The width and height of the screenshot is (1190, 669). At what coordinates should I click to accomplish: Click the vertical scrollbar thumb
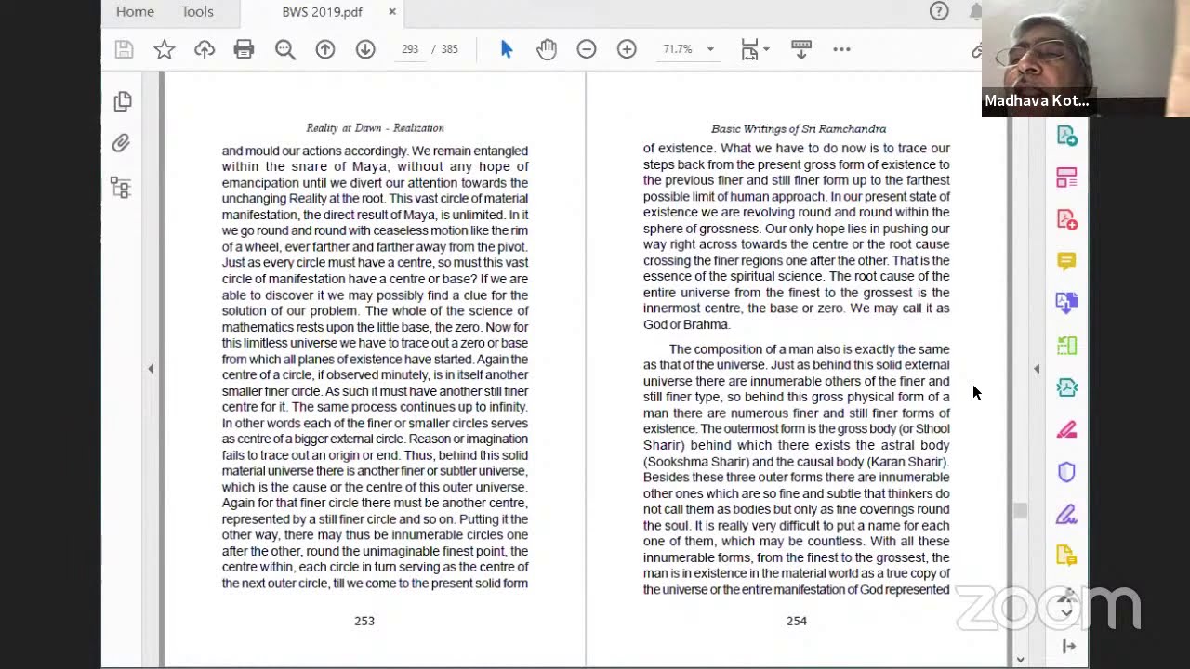1020,510
